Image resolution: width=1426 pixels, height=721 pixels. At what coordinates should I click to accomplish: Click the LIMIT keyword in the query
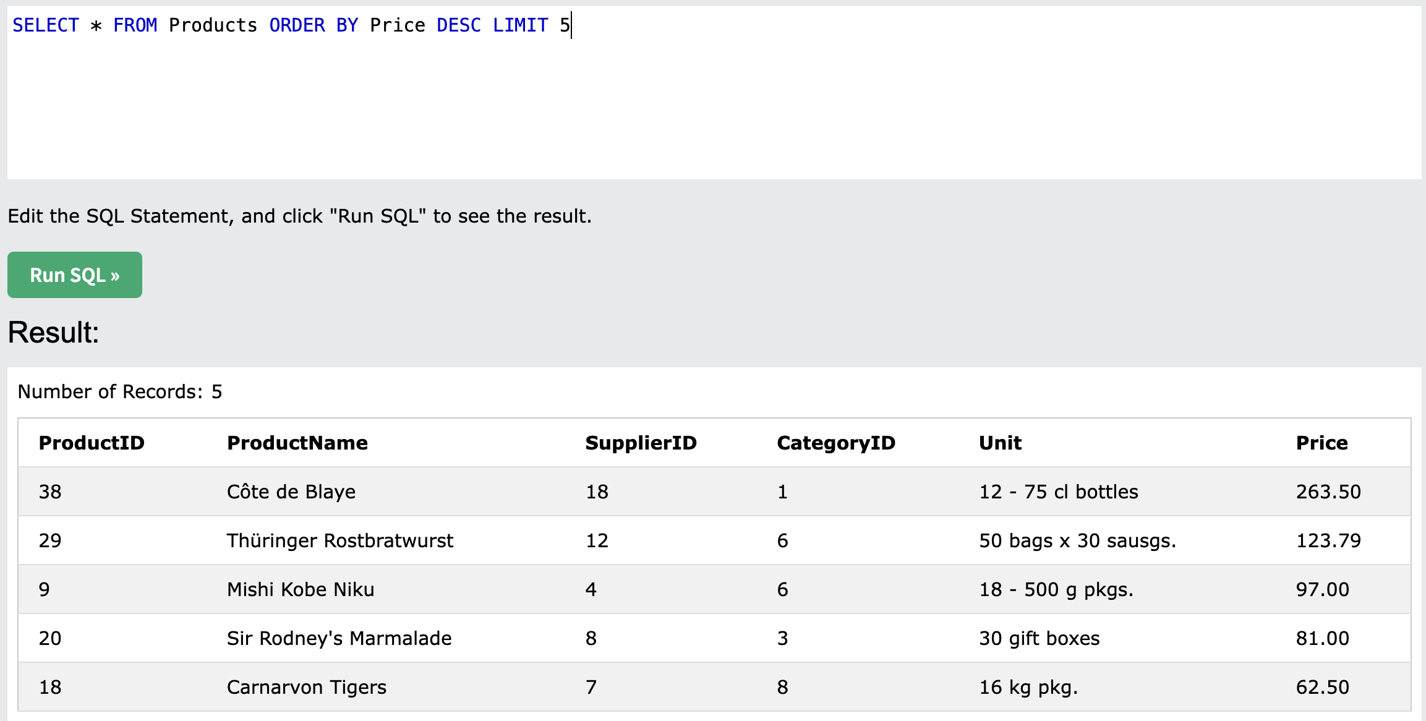520,25
